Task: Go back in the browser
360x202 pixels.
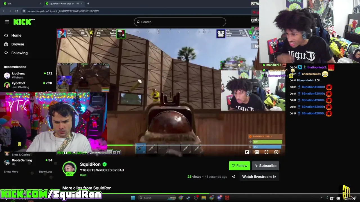Action: tap(4, 11)
